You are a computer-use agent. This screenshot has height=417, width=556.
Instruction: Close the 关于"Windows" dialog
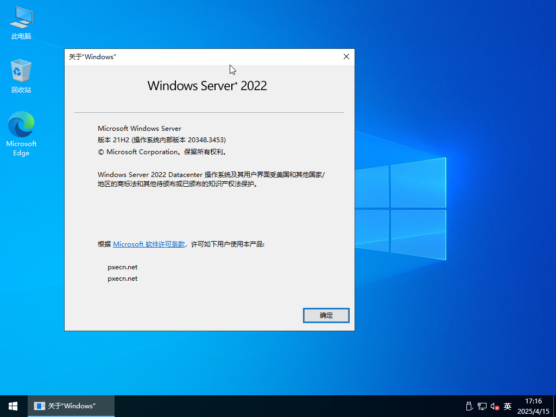click(x=346, y=56)
